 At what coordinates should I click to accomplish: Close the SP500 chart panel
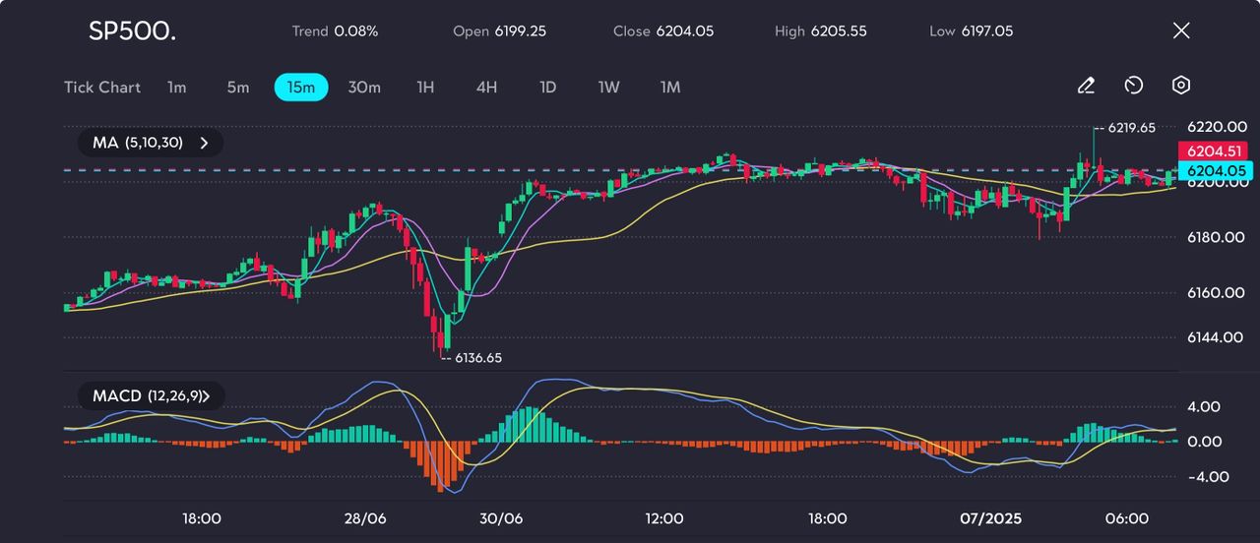pos(1181,30)
